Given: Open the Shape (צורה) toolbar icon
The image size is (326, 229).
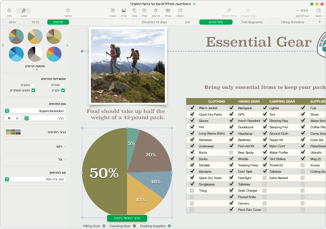Looking at the screenshot, I should (x=134, y=10).
